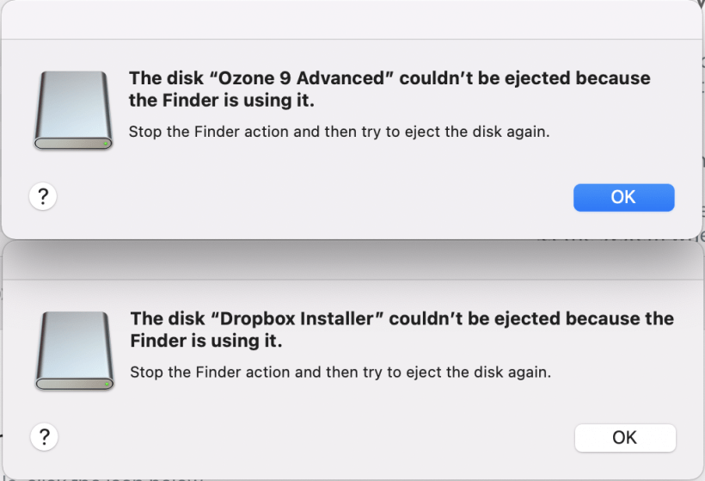
Task: Click OK in the Ozone 9 Advanced dialog
Action: click(x=623, y=197)
